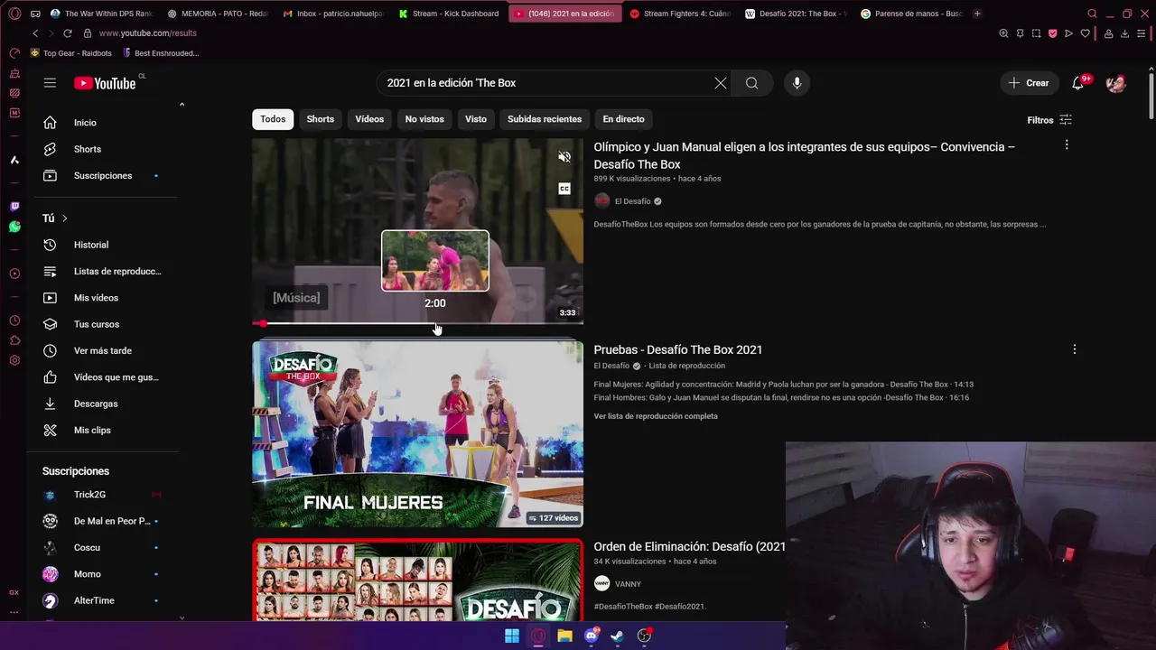Open options for the Pruebas playlist result
1156x650 pixels.
[x=1074, y=349]
